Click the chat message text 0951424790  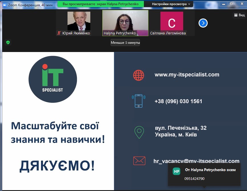pyautogui.click(x=194, y=179)
